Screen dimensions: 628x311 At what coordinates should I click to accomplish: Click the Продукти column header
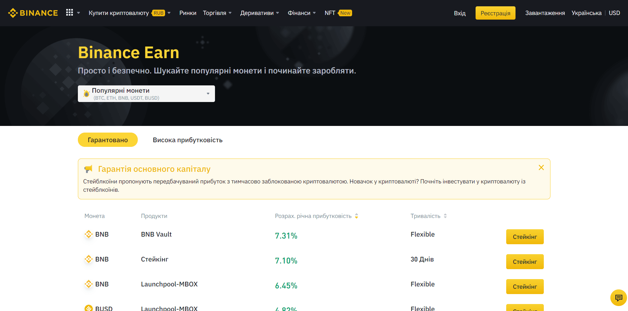[154, 216]
